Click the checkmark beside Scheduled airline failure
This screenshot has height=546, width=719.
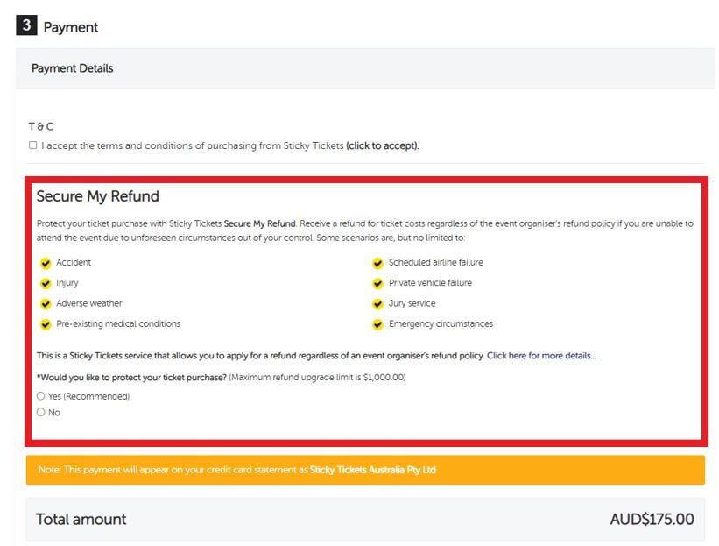tap(378, 263)
